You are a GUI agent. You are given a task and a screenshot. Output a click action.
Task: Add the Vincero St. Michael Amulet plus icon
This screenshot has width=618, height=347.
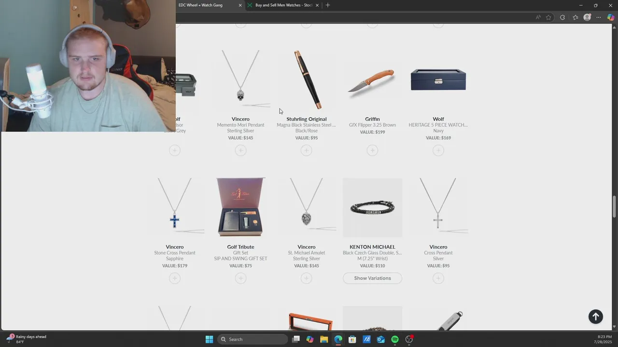(x=306, y=278)
